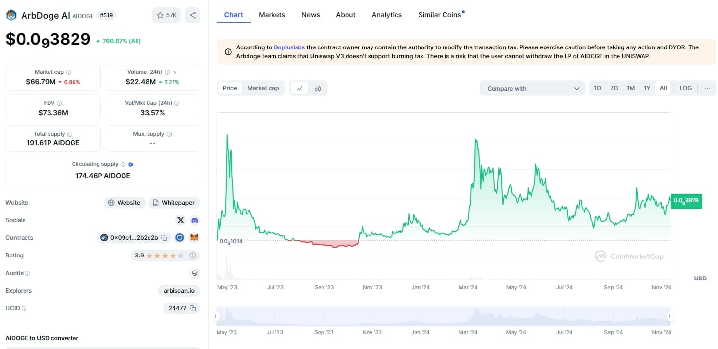Click the audit provider badge icon
This screenshot has width=718, height=349.
point(195,273)
